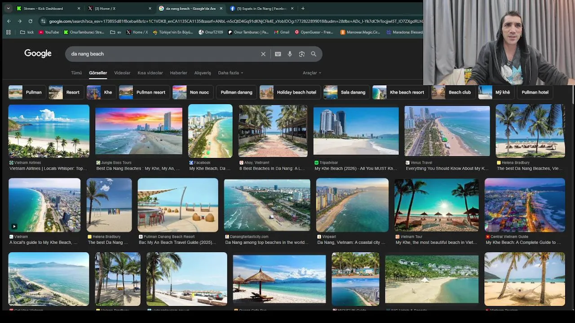The width and height of the screenshot is (575, 323).
Task: Go back with the browser back arrow
Action: pyautogui.click(x=9, y=21)
